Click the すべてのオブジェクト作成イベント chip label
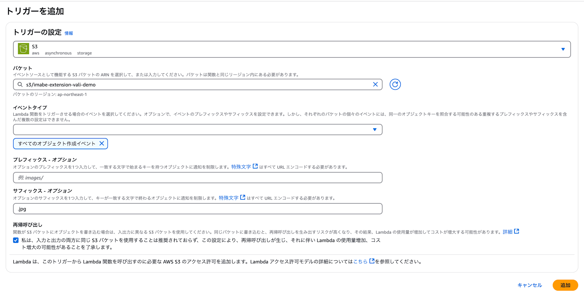The width and height of the screenshot is (584, 295). pyautogui.click(x=57, y=143)
